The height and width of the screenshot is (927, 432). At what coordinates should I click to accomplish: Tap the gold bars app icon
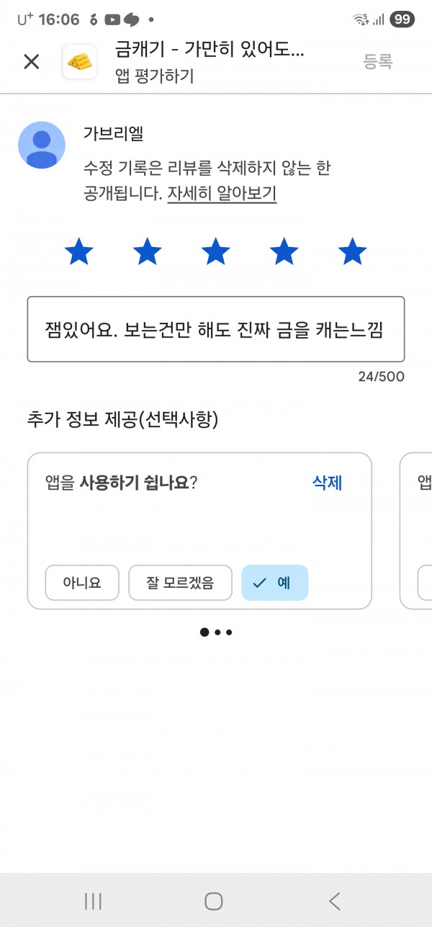coord(80,62)
